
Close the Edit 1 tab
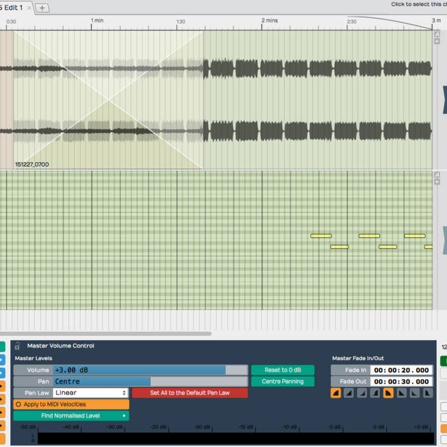29,8
